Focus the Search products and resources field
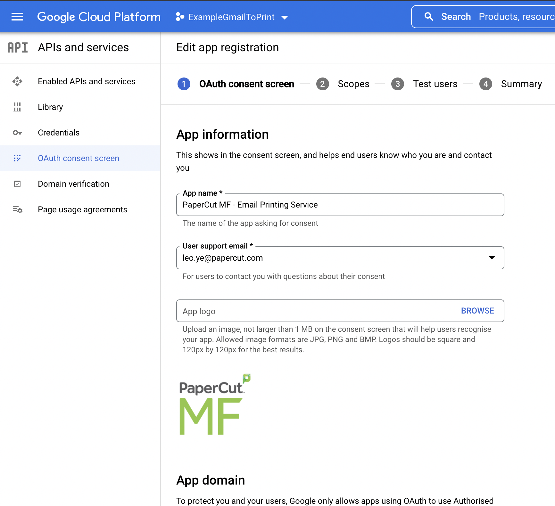Image resolution: width=555 pixels, height=506 pixels. click(483, 17)
